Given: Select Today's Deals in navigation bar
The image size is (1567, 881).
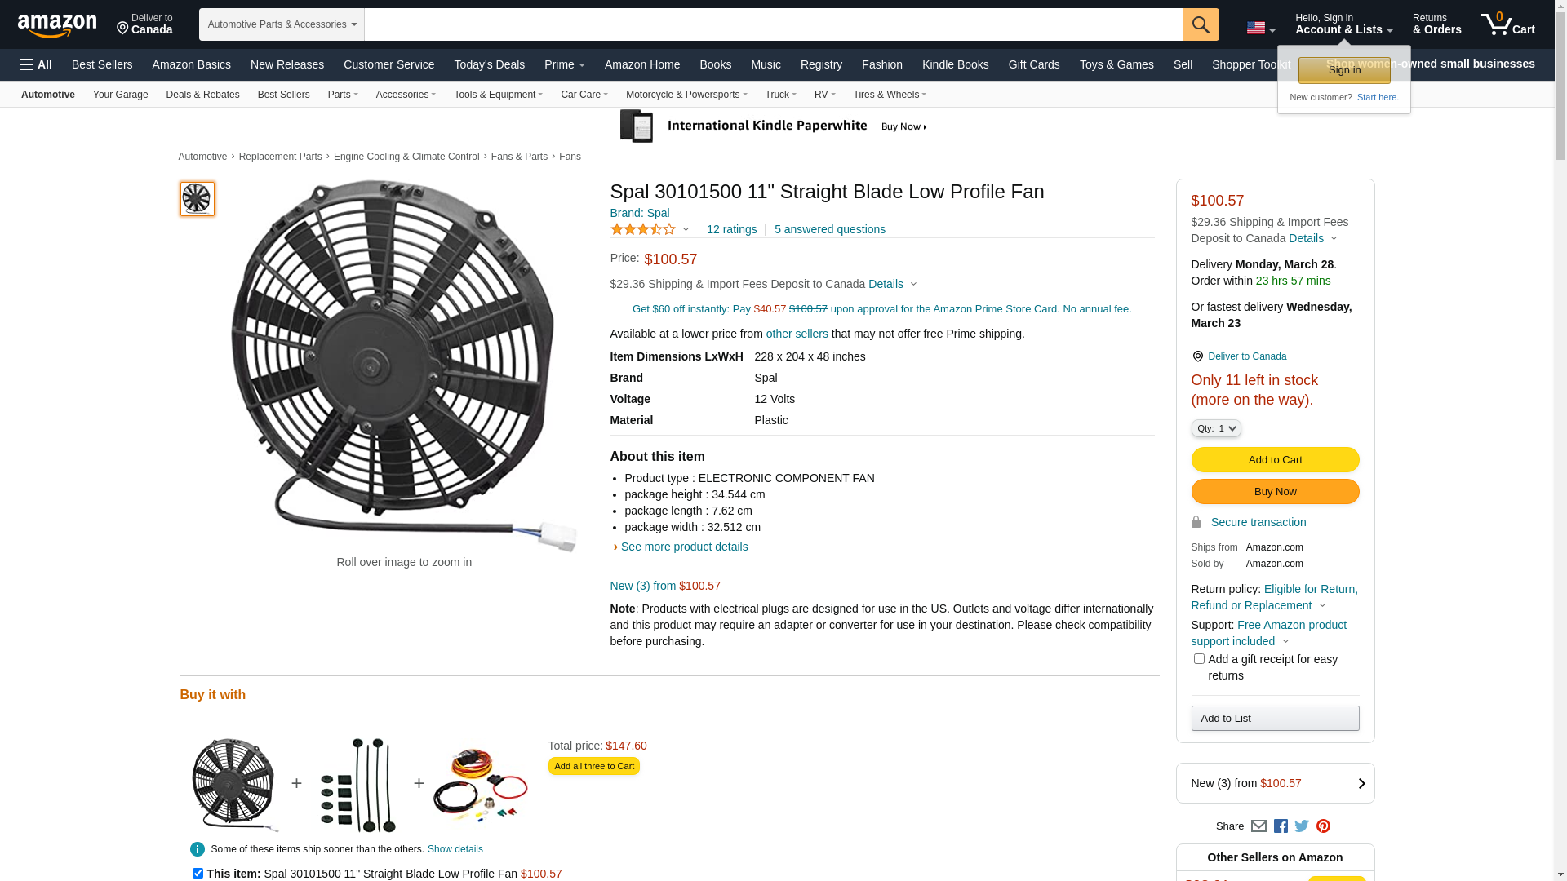Looking at the screenshot, I should pos(489,64).
